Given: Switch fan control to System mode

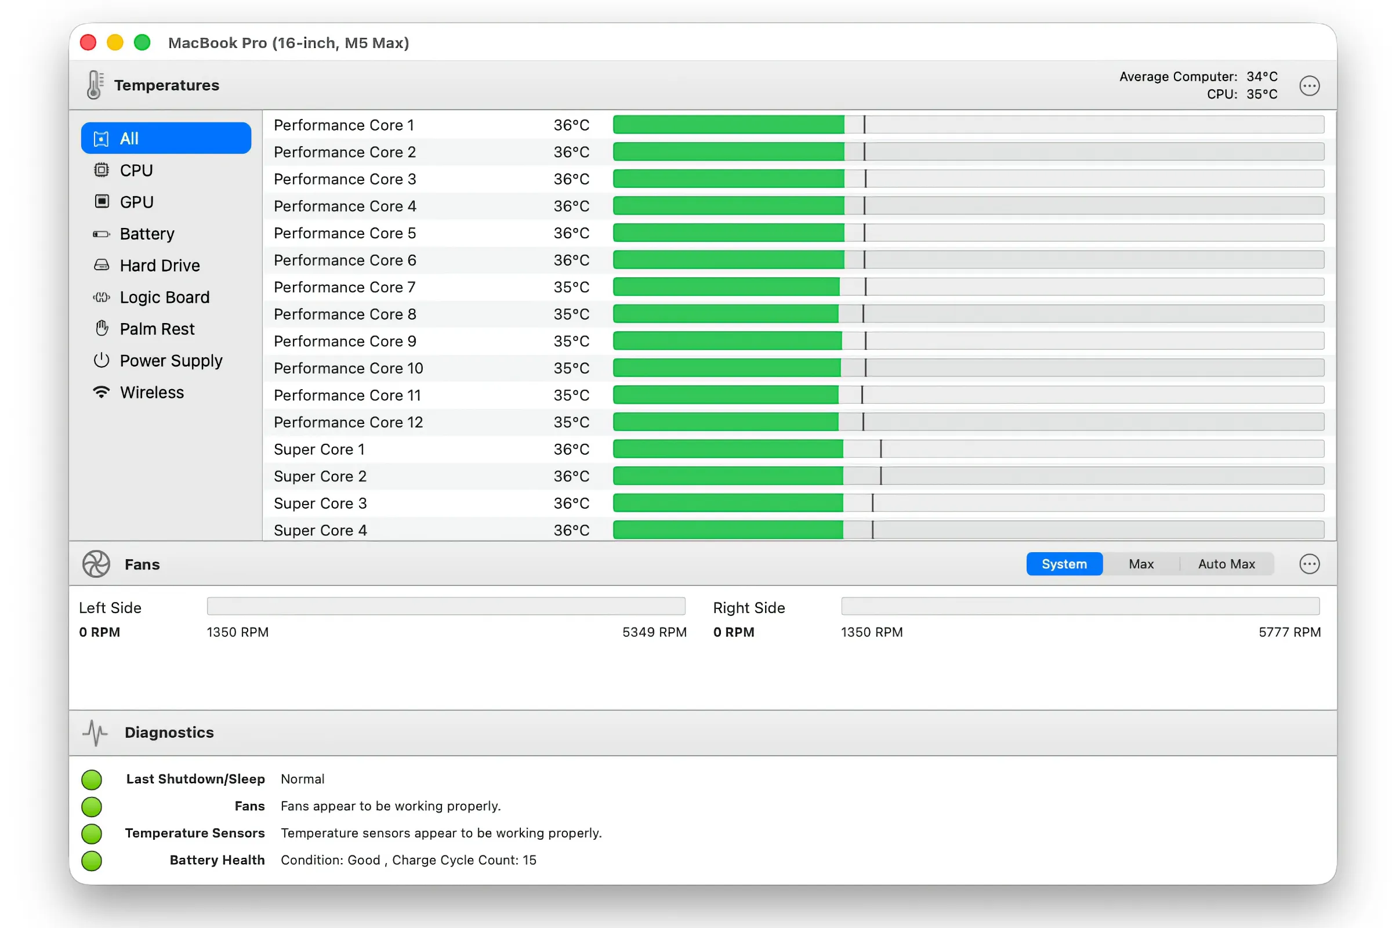Looking at the screenshot, I should point(1064,564).
